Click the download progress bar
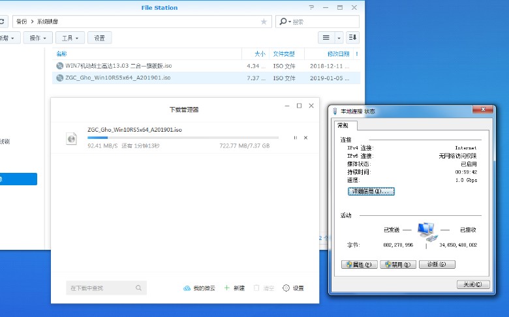The height and width of the screenshot is (317, 509). point(183,138)
